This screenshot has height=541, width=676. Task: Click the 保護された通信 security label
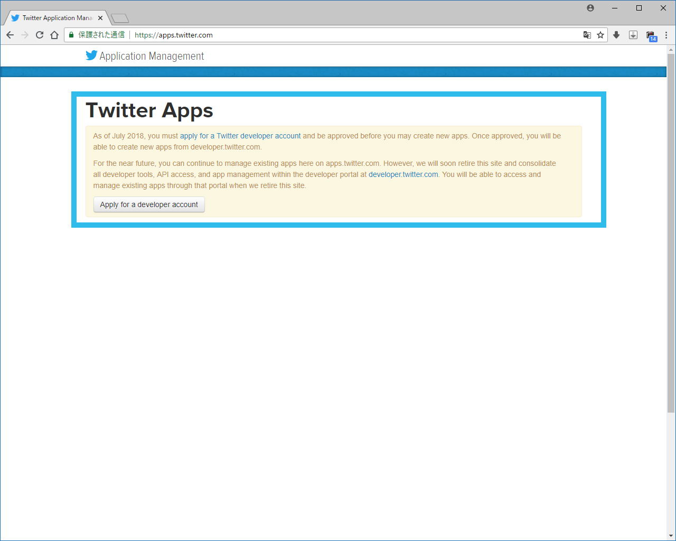pos(101,35)
